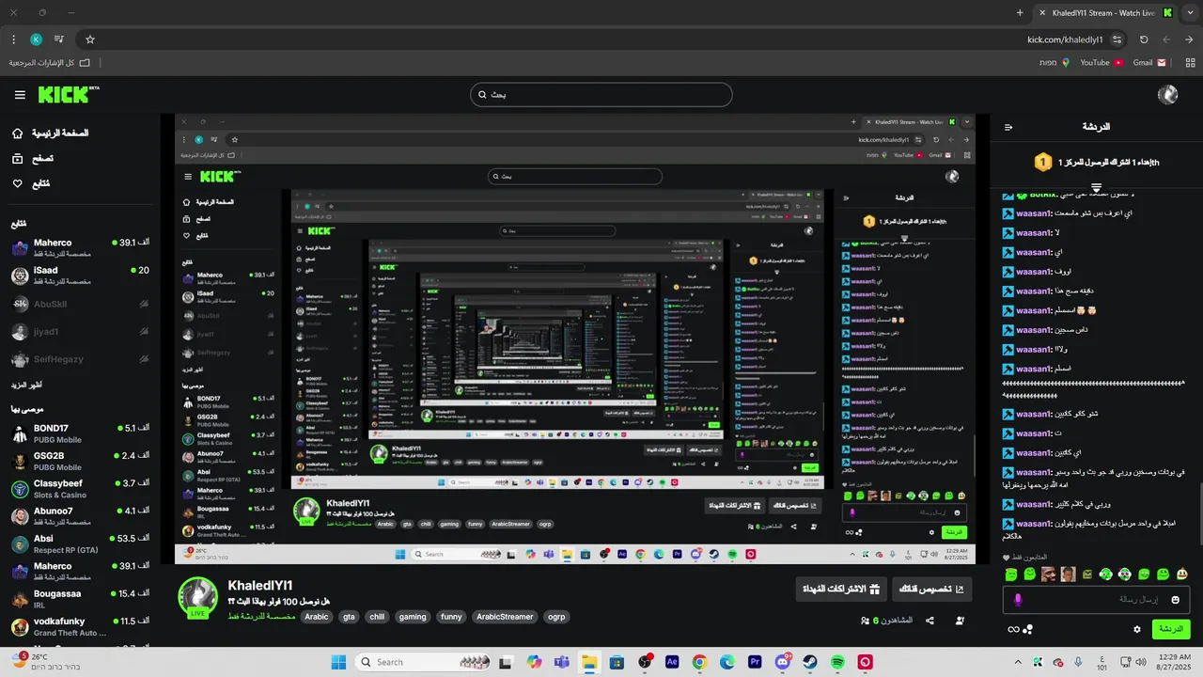Viewport: 1203px width, 677px height.
Task: Select the chill tag
Action: [377, 617]
